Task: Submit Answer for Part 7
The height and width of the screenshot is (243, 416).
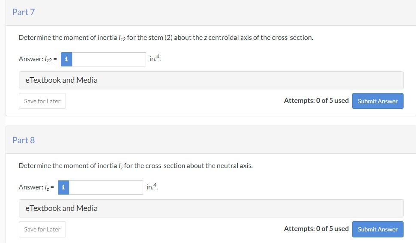Action: [x=377, y=101]
